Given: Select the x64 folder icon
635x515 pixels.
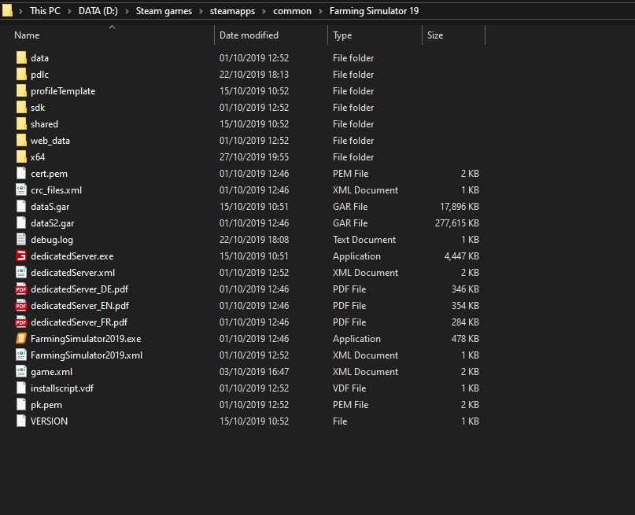Looking at the screenshot, I should click(21, 157).
